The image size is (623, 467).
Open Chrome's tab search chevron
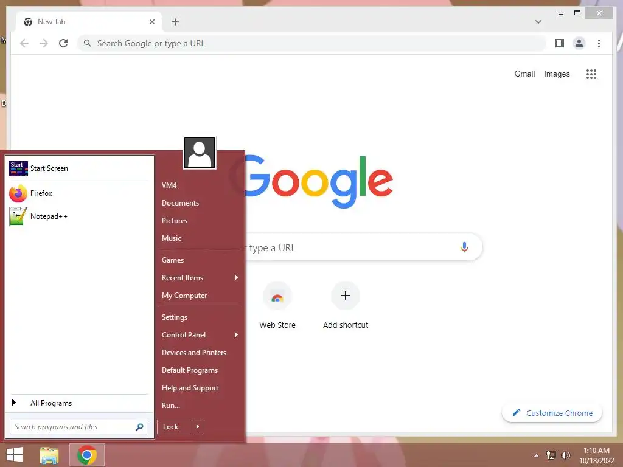click(538, 22)
